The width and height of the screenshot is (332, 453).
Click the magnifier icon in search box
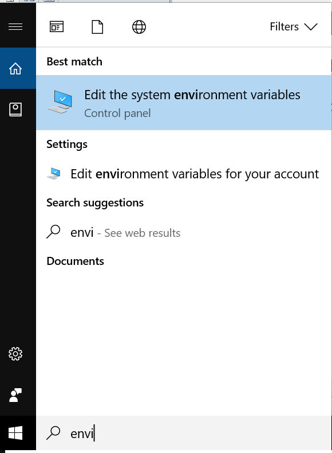53,433
